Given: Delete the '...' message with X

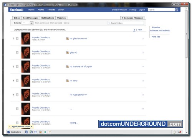Looking at the screenshot, I should pos(143,109).
